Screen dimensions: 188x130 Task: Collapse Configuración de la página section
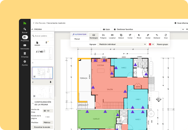33,103
